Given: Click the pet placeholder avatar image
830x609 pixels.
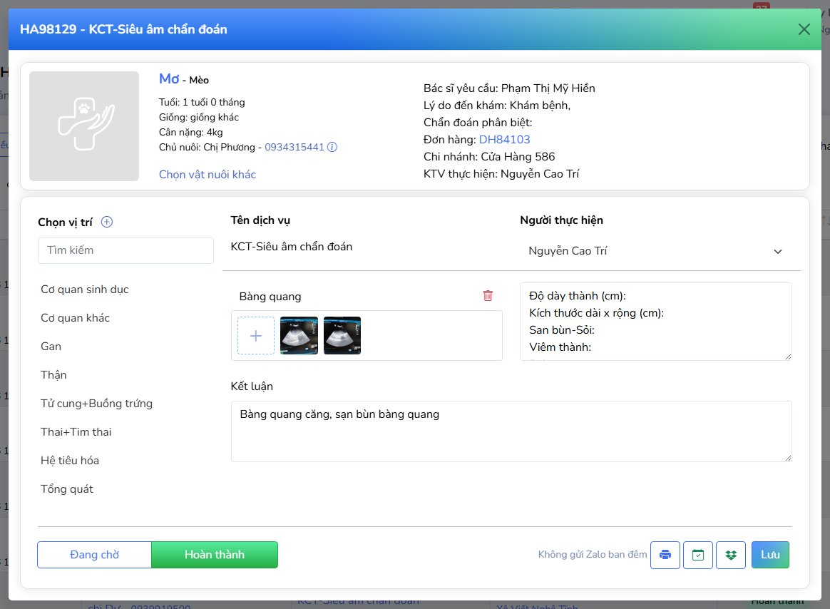Looking at the screenshot, I should pyautogui.click(x=84, y=126).
